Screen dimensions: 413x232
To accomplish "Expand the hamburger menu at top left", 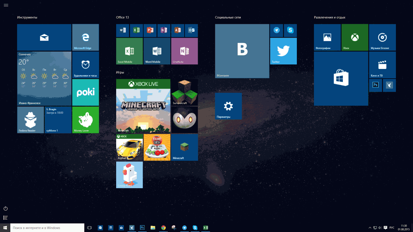I will (6, 5).
